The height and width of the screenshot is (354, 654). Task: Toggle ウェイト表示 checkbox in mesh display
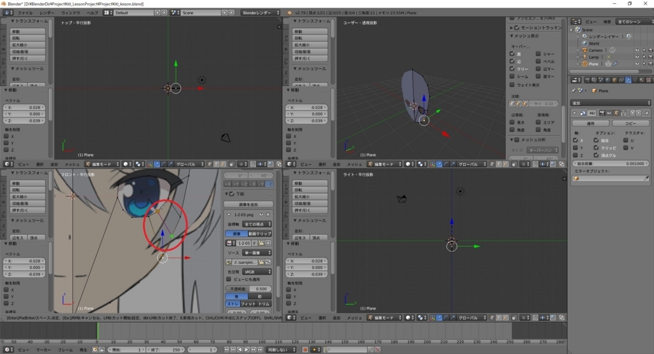point(512,85)
